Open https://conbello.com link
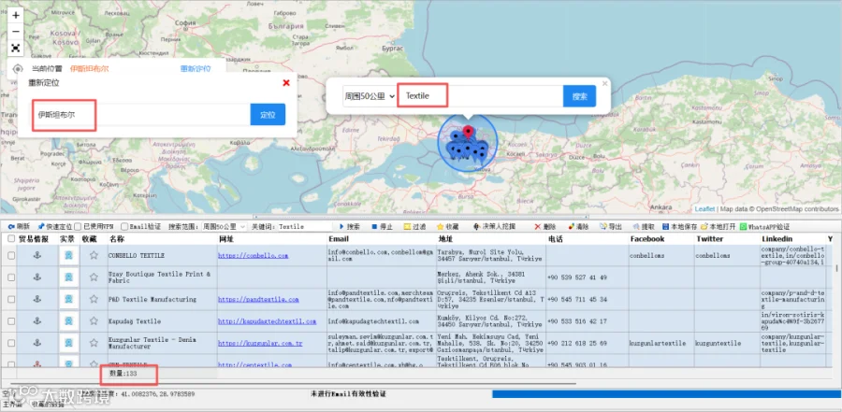 tap(253, 256)
